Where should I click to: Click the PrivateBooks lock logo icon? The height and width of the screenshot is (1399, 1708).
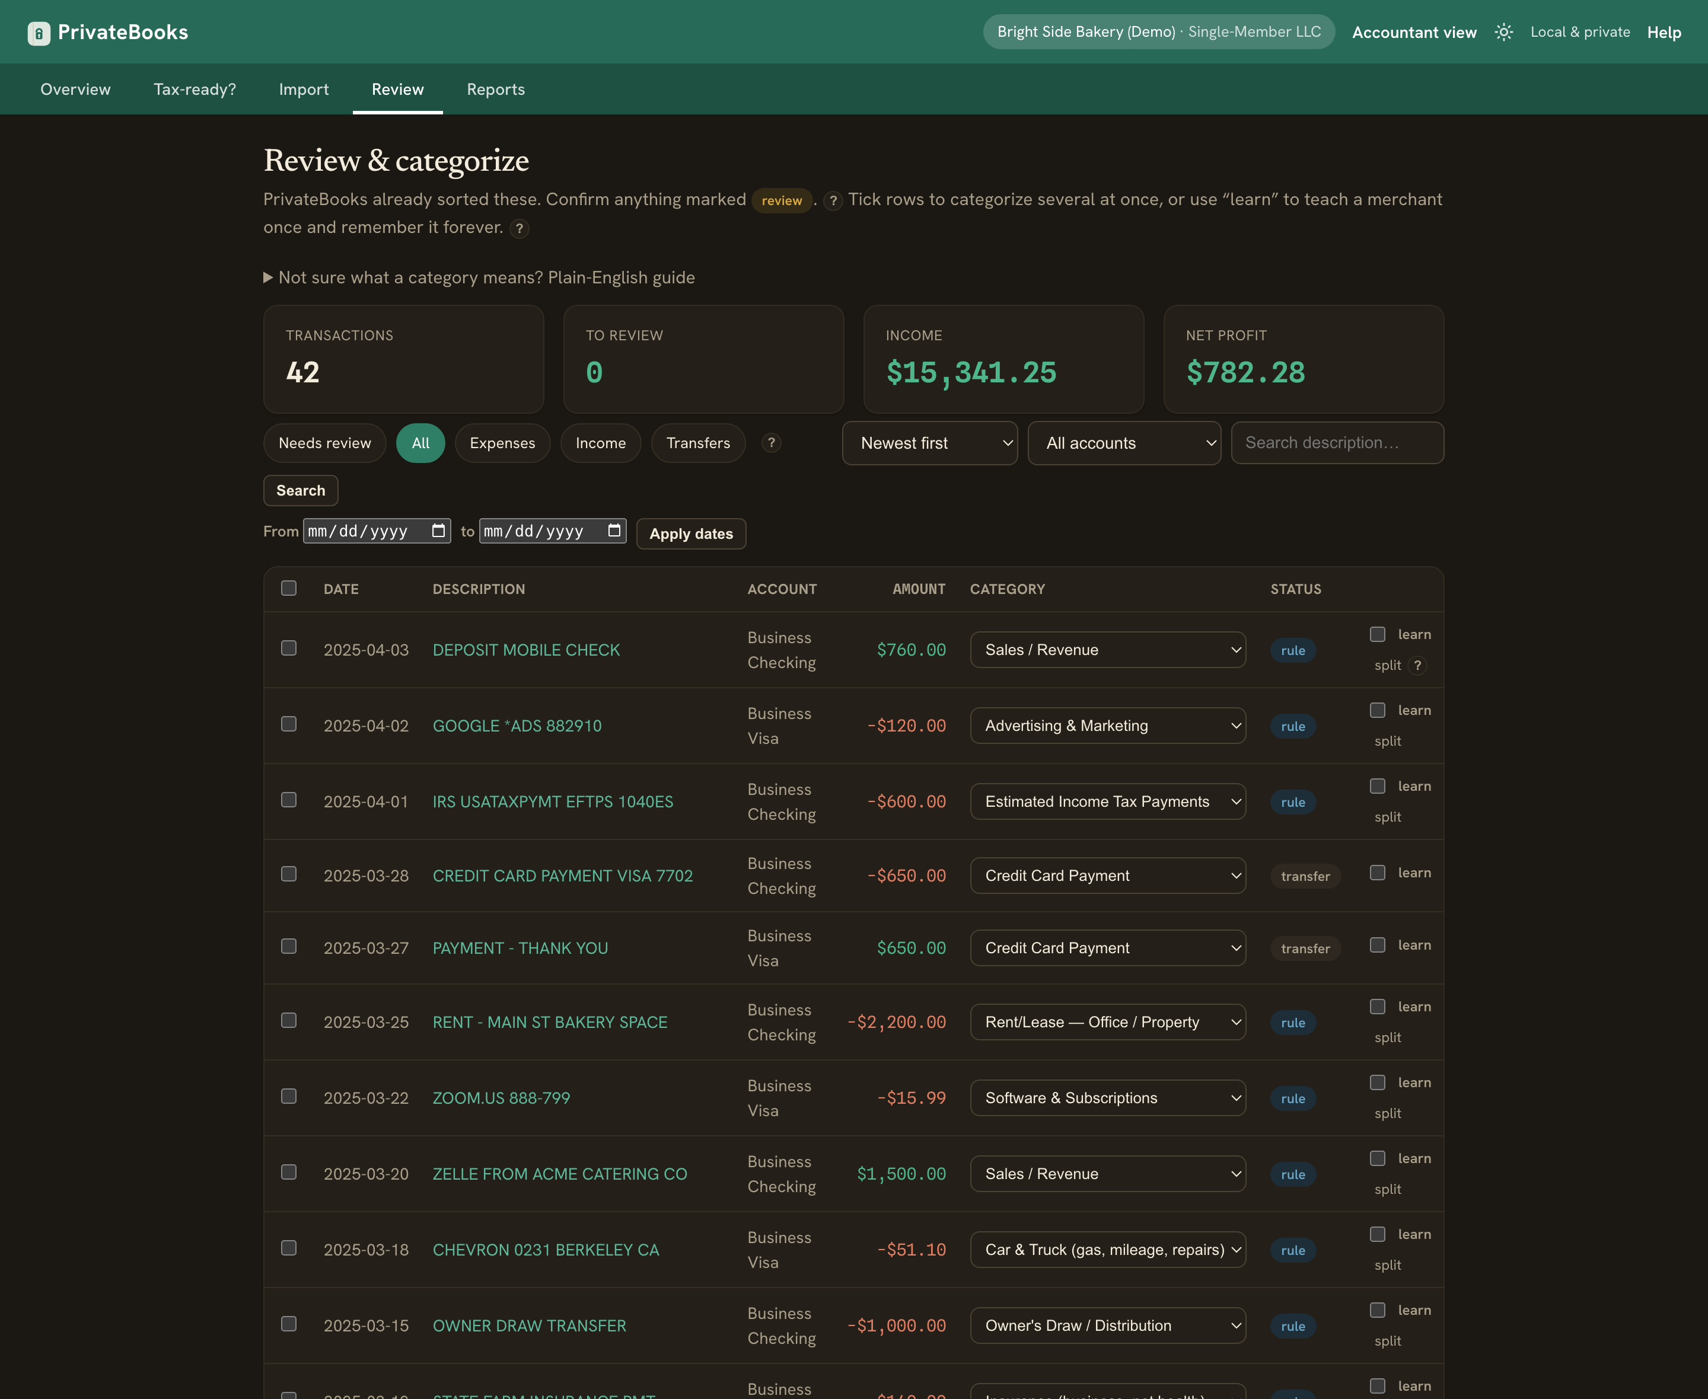39,32
